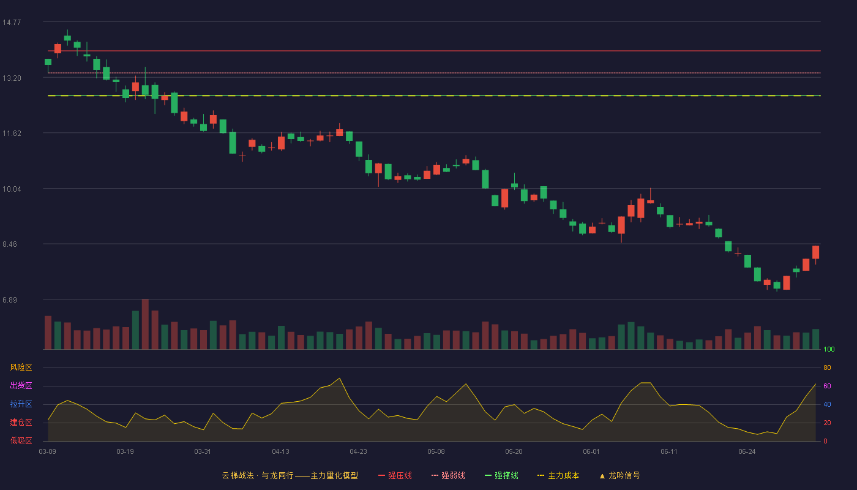Toggle the 强压线 legend label
This screenshot has width=857, height=490.
coord(400,475)
